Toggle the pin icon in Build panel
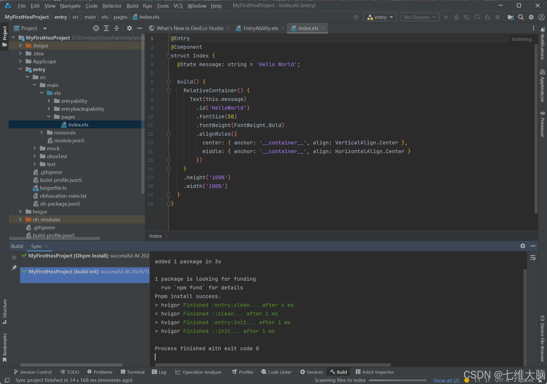547x384 pixels. [14, 268]
